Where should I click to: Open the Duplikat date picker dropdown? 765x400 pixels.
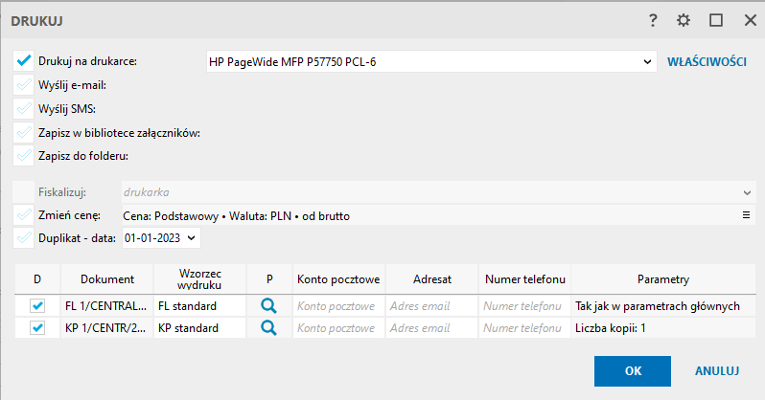click(193, 237)
